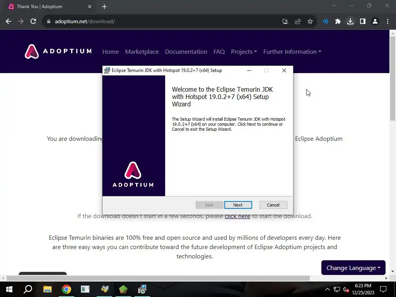Click the address bar URL field
Image resolution: width=396 pixels, height=297 pixels.
(162, 22)
